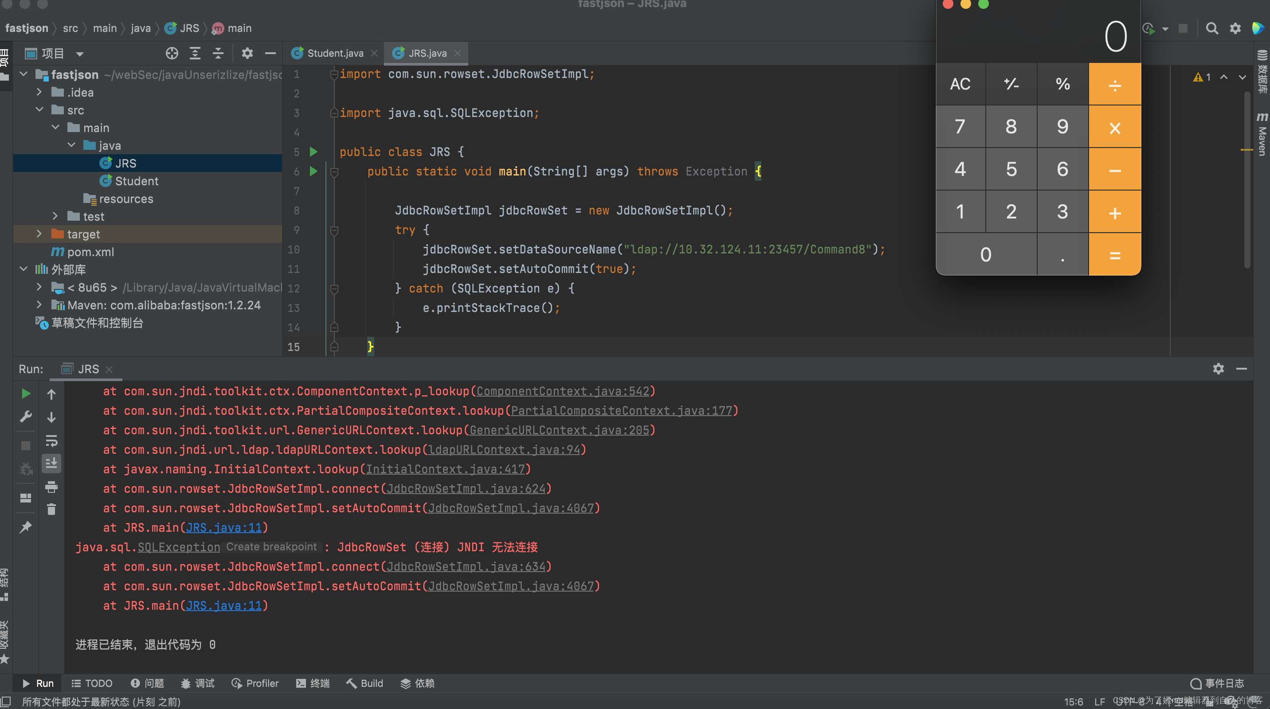
Task: Go to previous highlighted warning arrow
Action: [1223, 78]
